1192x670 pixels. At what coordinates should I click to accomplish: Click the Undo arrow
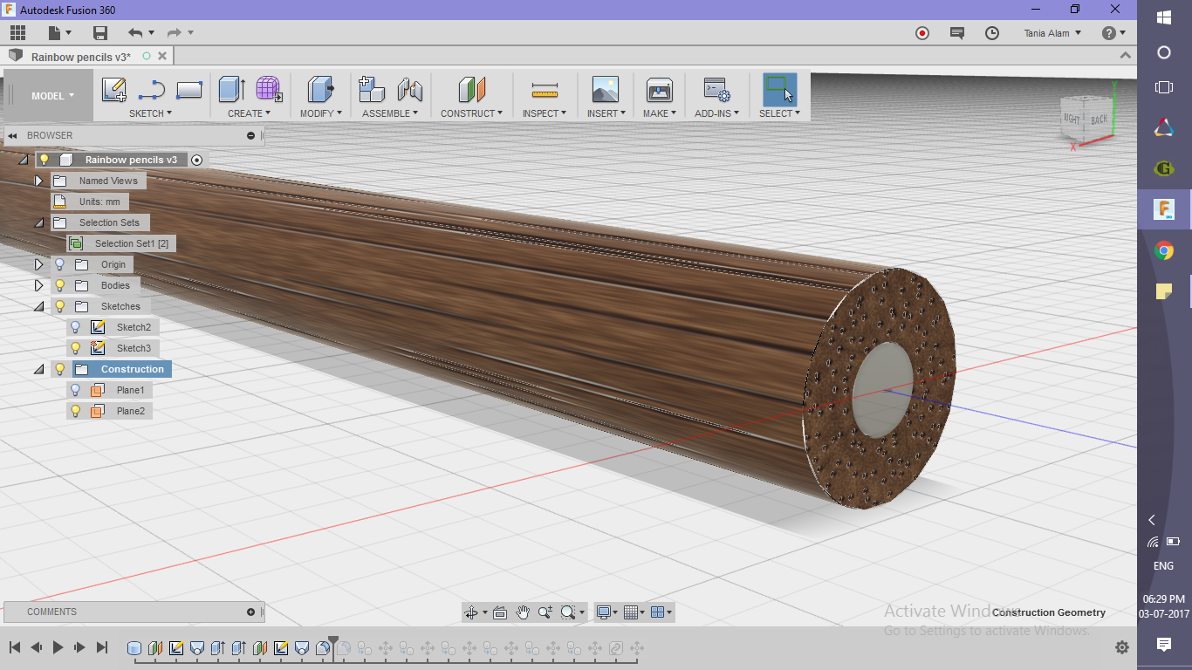pos(135,33)
